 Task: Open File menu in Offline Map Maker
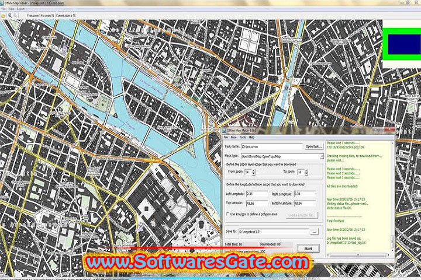226,137
